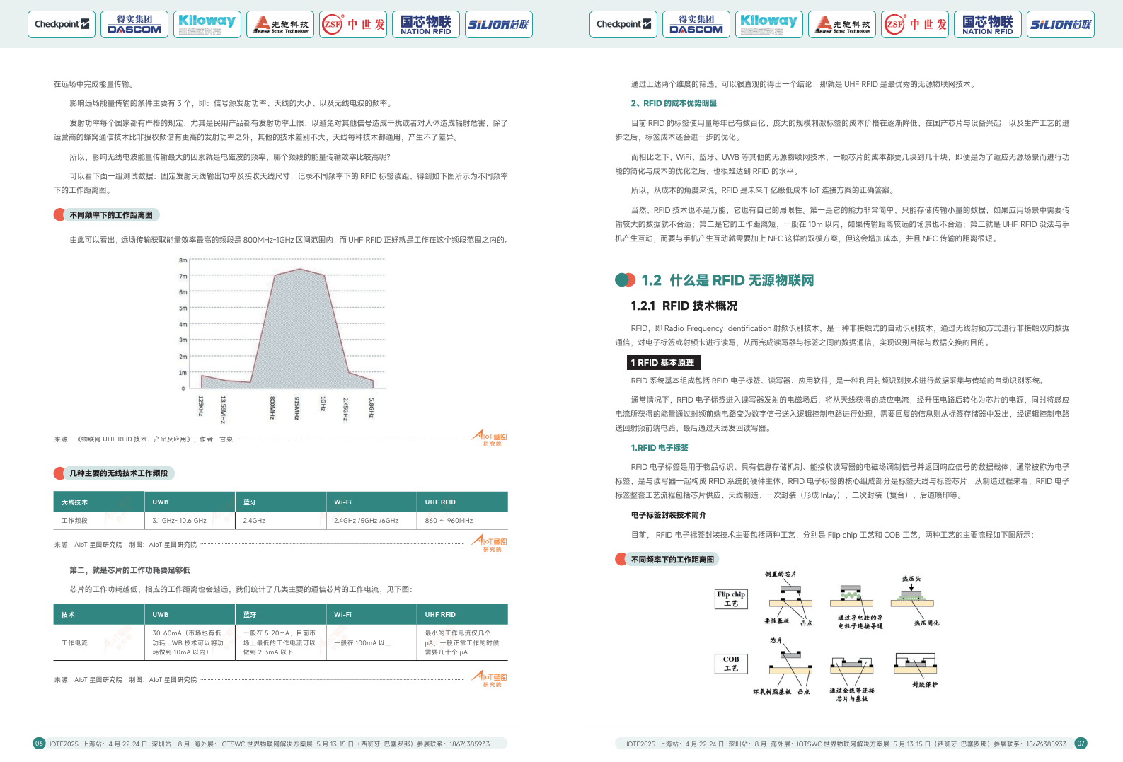Image resolution: width=1123 pixels, height=762 pixels.
Task: Select the 'Flip chip 工艺' box in the diagram
Action: 731,599
